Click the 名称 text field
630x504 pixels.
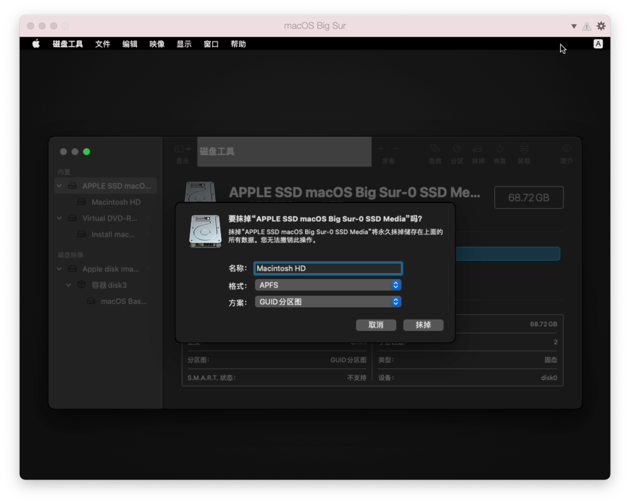pos(328,268)
